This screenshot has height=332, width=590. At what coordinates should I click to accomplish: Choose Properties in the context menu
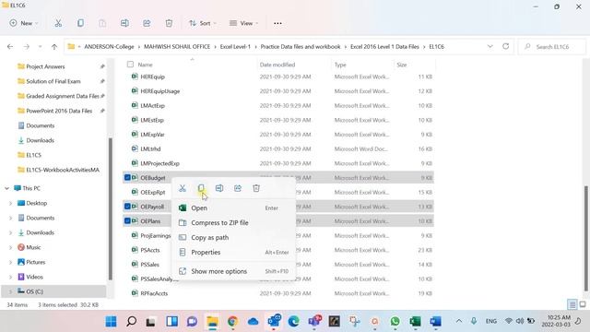[x=233, y=252]
